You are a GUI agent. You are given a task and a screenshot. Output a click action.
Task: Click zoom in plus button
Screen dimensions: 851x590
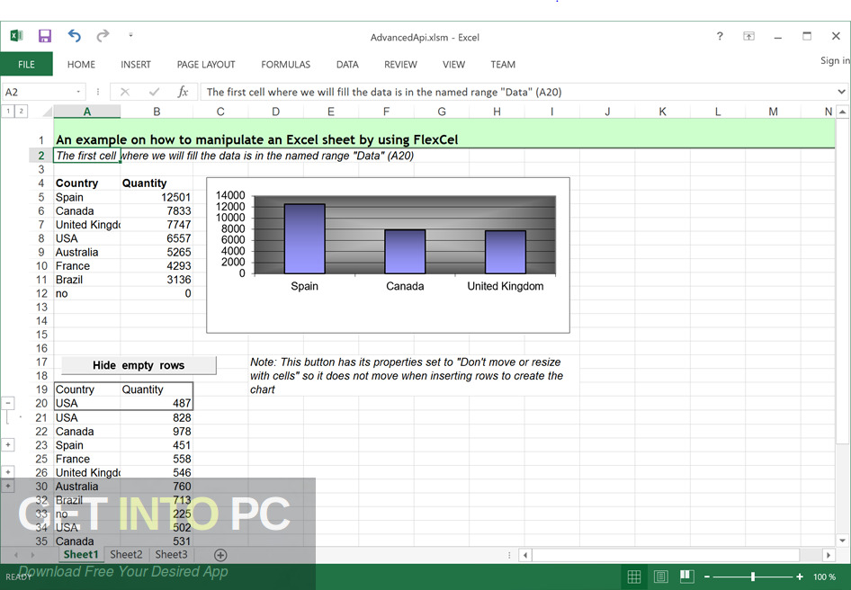coord(800,577)
